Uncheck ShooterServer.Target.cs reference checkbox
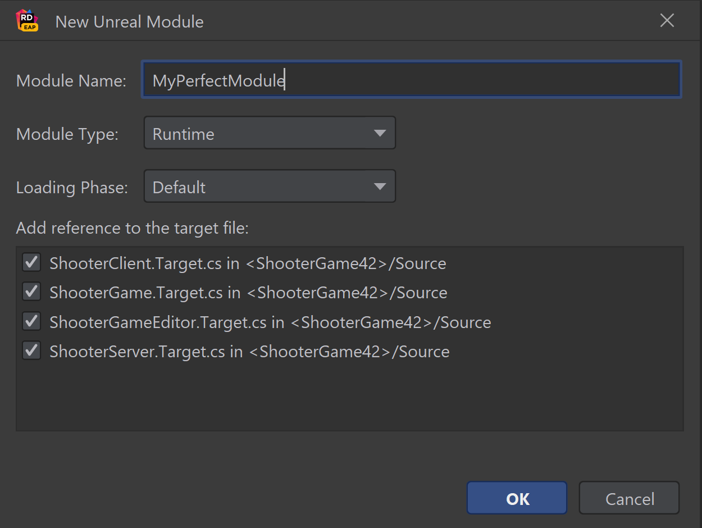Viewport: 702px width, 528px height. click(31, 351)
